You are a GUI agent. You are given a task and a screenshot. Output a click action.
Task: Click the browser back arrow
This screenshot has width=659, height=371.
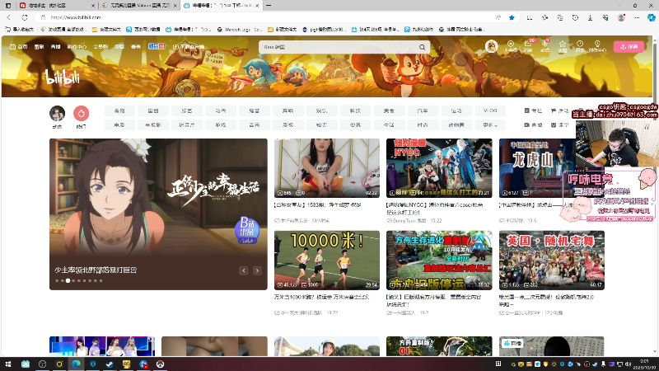click(x=9, y=17)
